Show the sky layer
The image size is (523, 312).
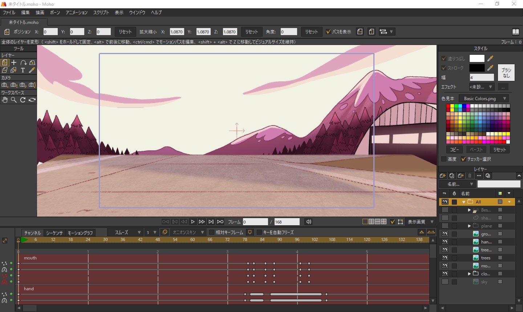(445, 282)
